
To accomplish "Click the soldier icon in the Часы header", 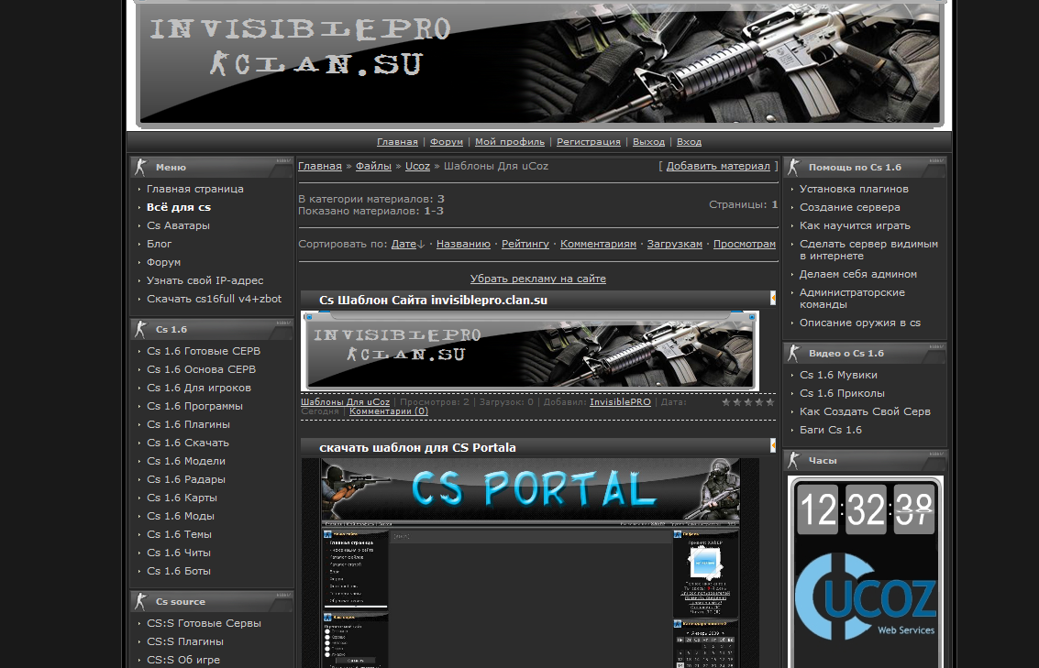I will point(794,460).
